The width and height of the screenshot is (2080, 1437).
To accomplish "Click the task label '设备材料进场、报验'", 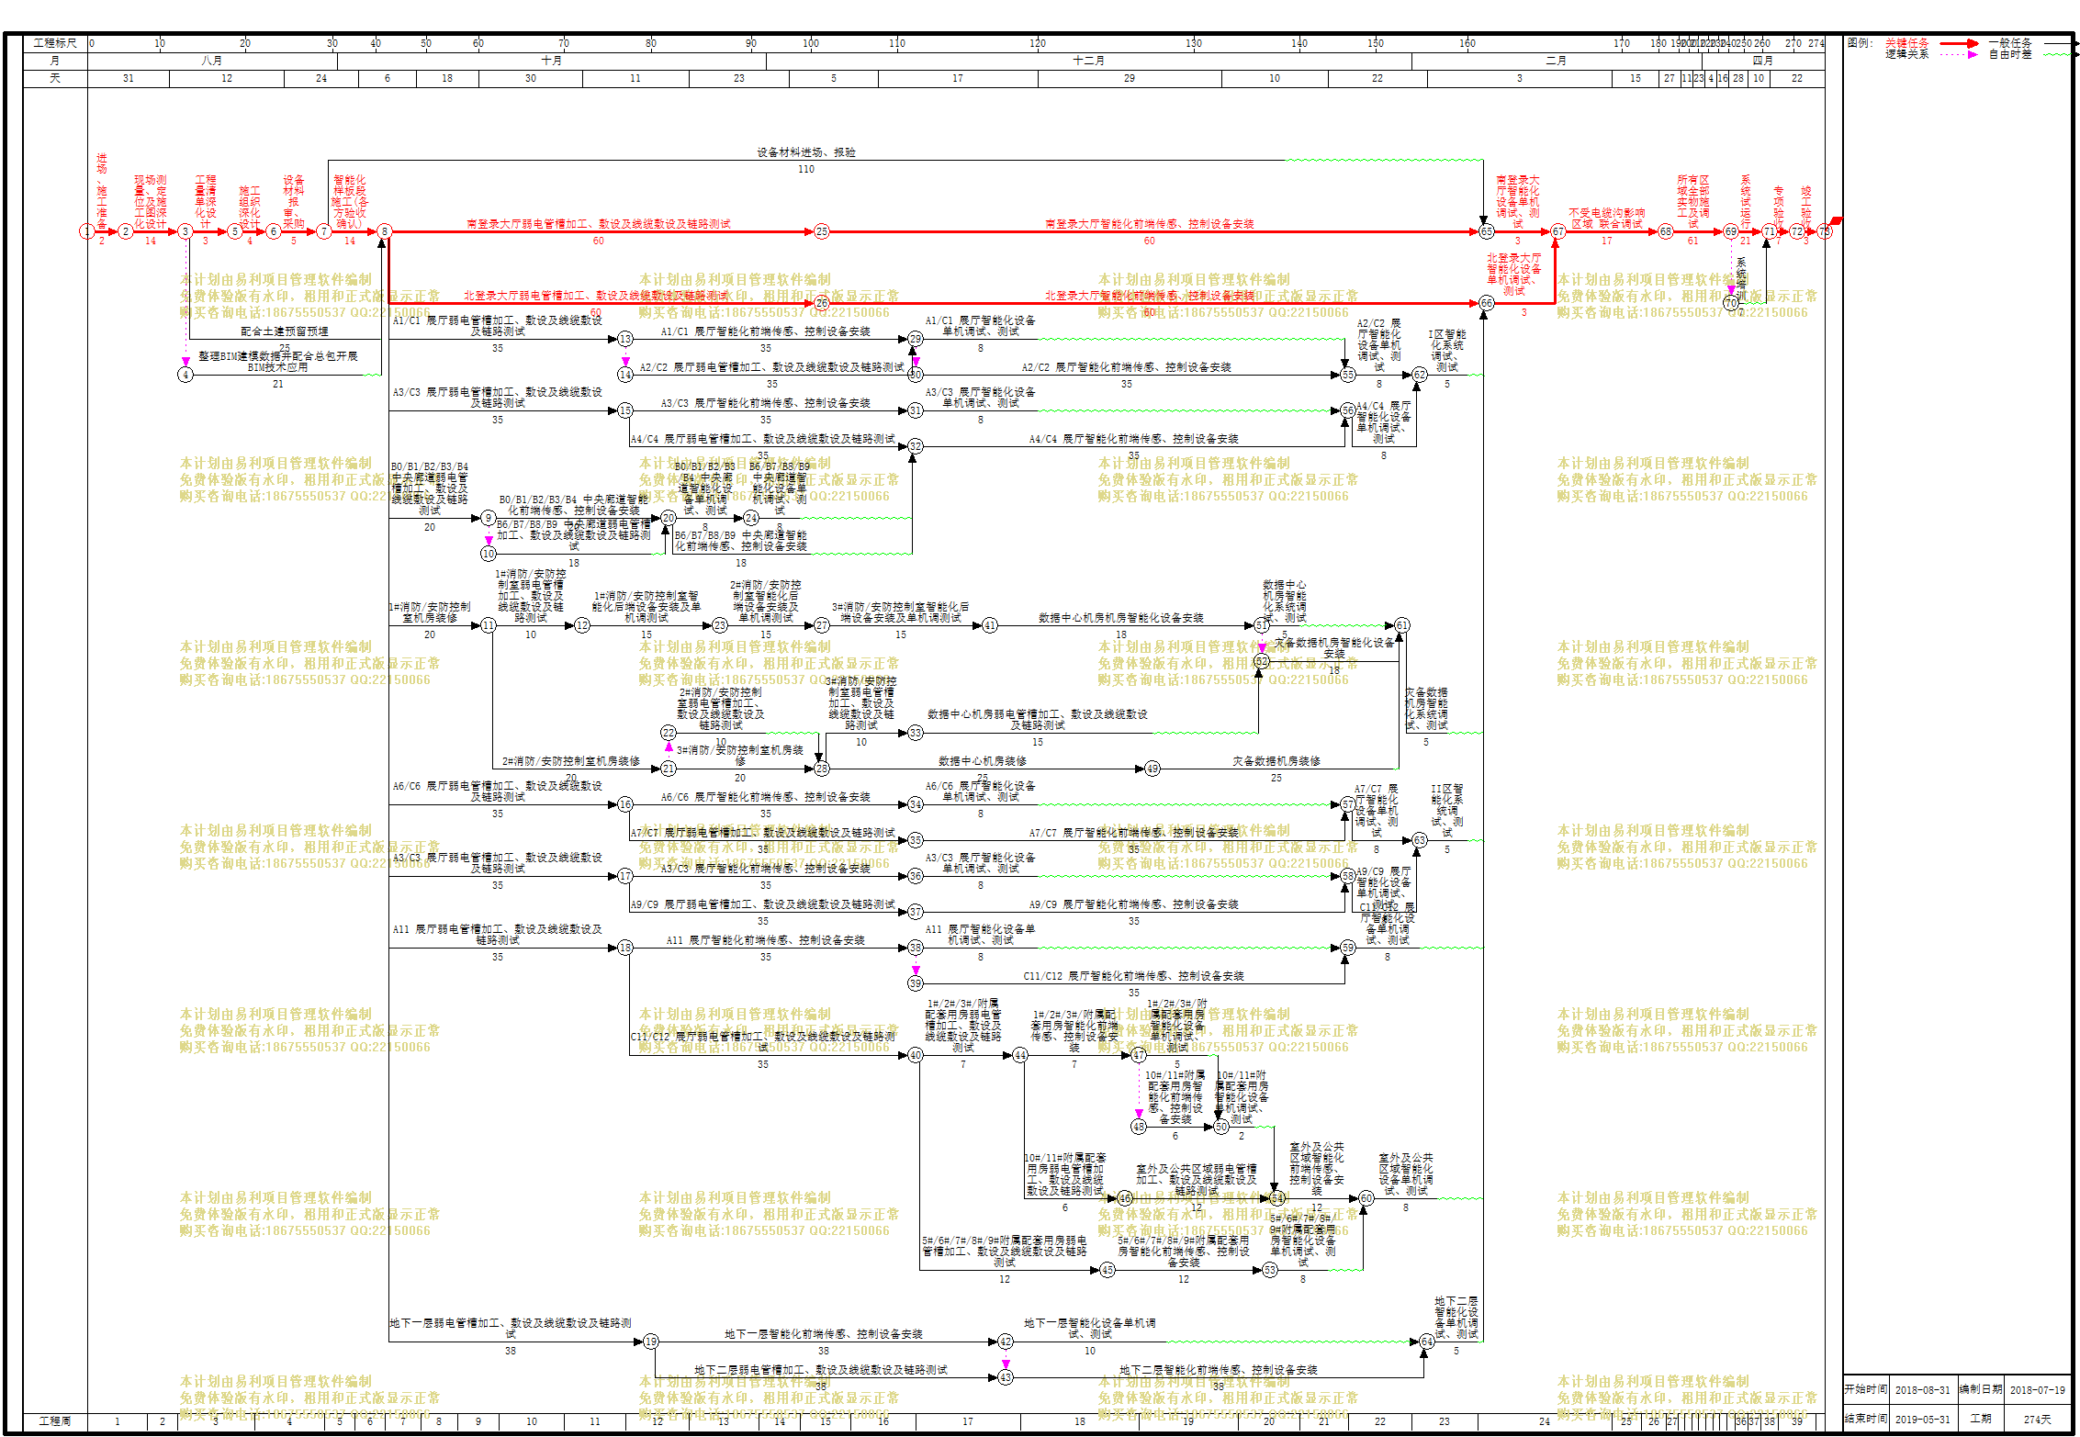I will click(806, 152).
